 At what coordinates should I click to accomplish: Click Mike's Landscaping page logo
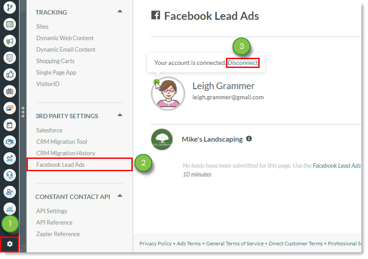pos(162,139)
